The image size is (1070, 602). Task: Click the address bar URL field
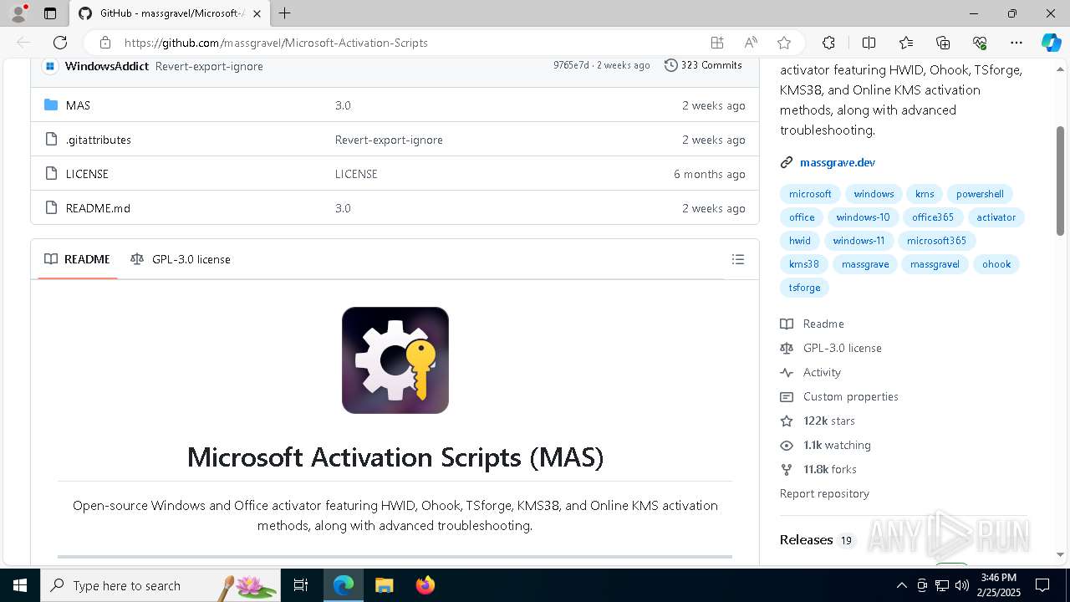click(410, 43)
